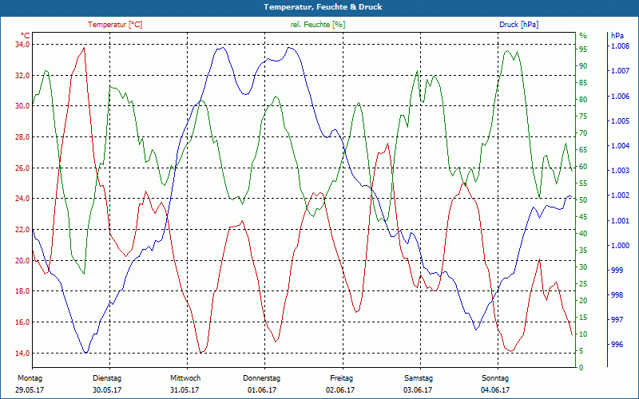Click the '22,0' temperature axis value
The width and height of the screenshot is (639, 399).
pos(22,229)
